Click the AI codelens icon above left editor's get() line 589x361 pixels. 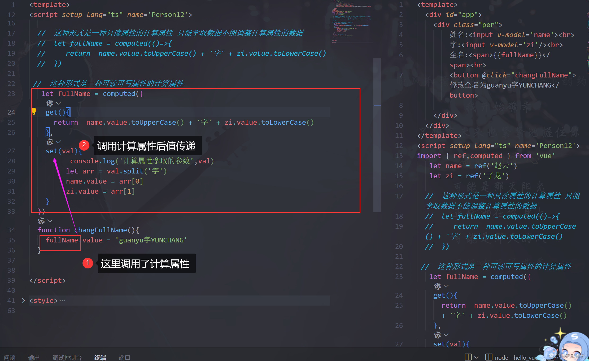(50, 103)
